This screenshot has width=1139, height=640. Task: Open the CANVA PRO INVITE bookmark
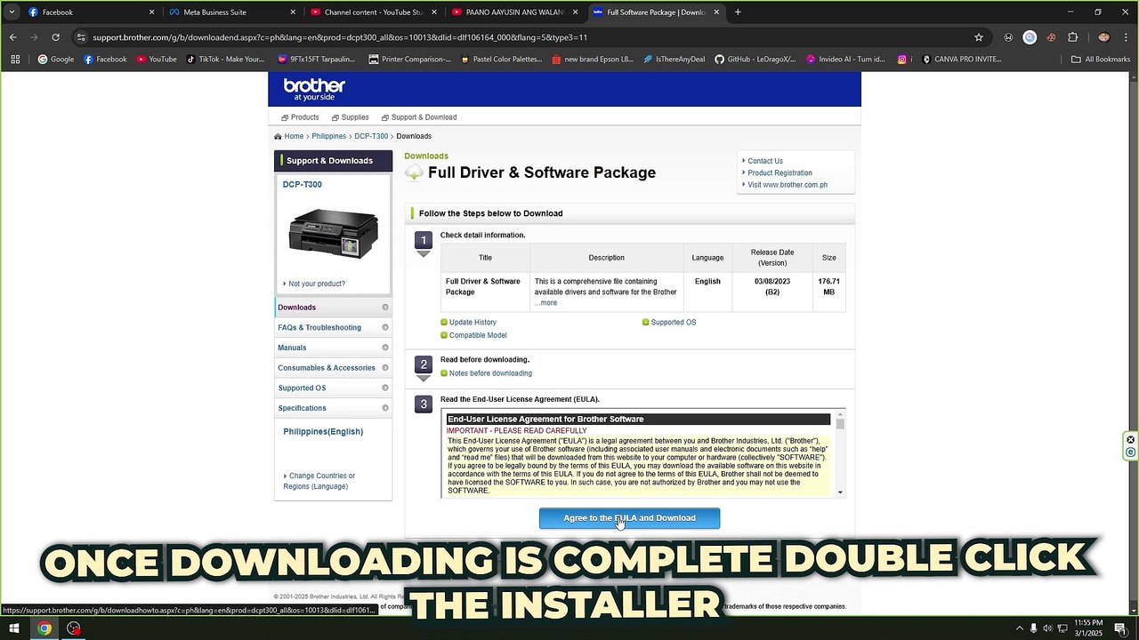[962, 59]
